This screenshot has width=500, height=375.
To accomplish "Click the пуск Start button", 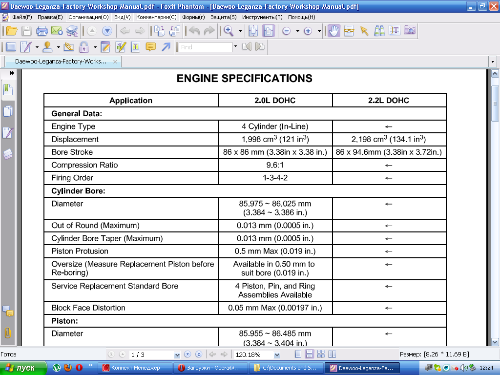I will click(x=23, y=368).
